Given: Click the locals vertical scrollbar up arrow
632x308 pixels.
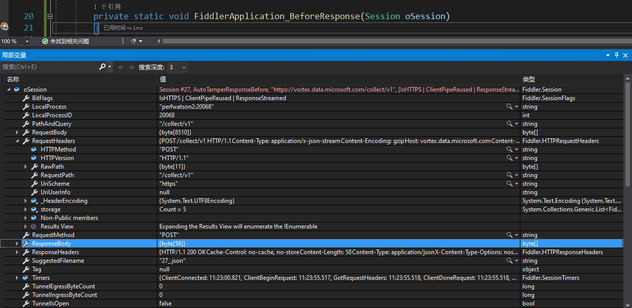Looking at the screenshot, I should coord(627,79).
